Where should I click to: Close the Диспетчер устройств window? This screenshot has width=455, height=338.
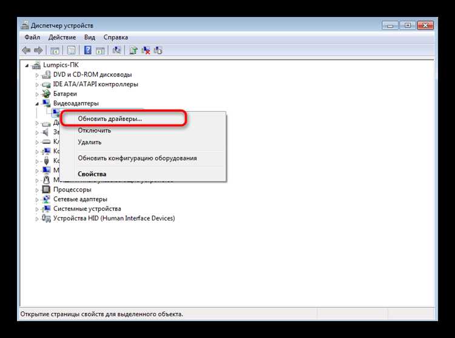[x=425, y=25]
